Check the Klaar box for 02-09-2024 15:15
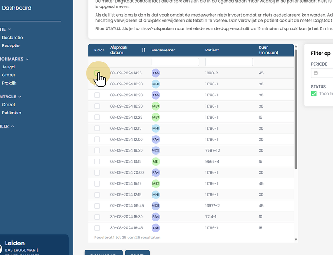Viewport: 333px width, 255px height. 97,183
